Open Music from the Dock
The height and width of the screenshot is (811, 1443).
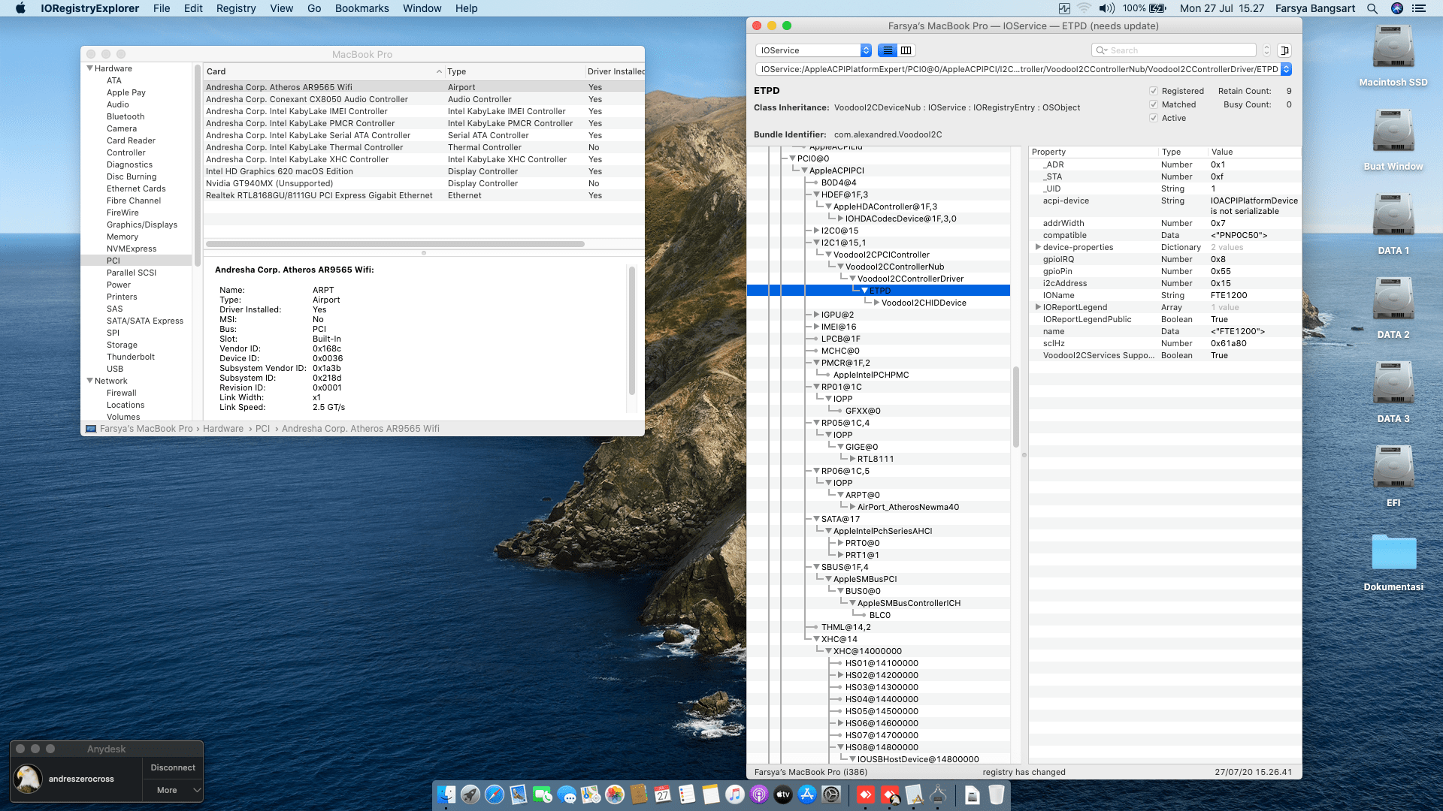pos(735,794)
